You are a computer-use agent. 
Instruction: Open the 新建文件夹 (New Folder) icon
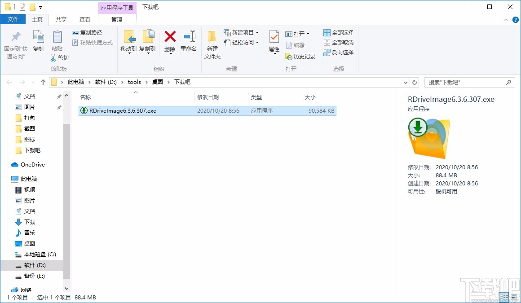tap(212, 43)
